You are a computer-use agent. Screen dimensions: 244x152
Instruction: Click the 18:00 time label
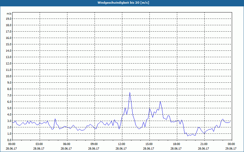click(x=177, y=144)
